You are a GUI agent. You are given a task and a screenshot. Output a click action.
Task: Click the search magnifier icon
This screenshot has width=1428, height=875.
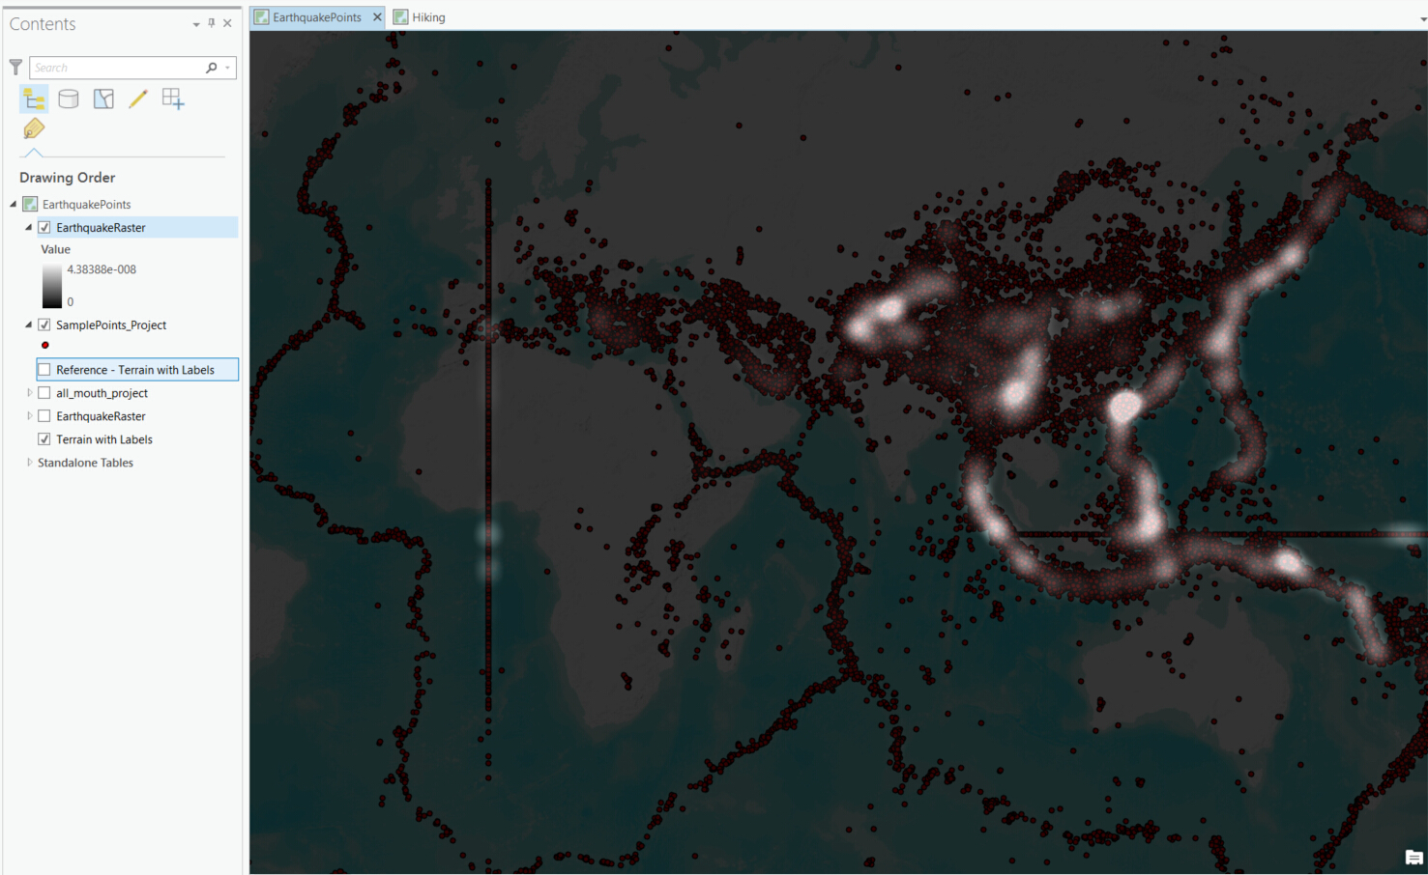212,68
